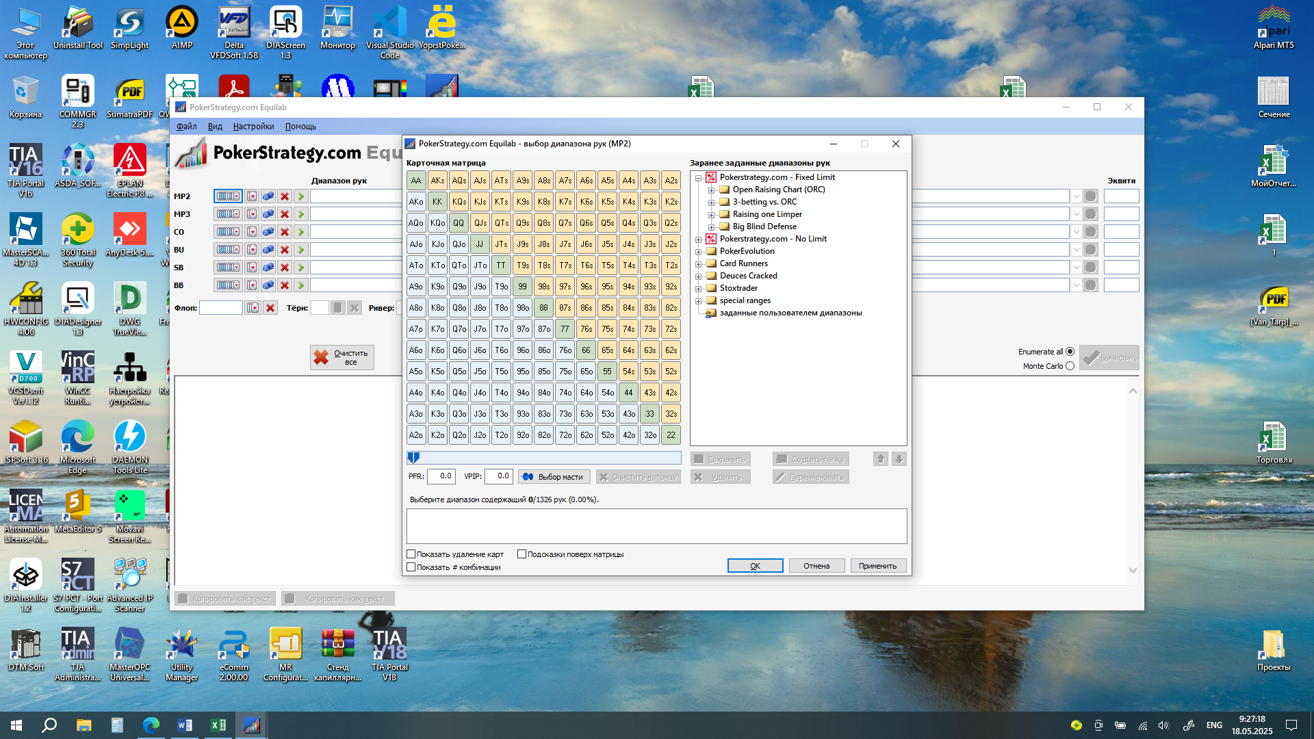This screenshot has width=1314, height=739.
Task: Click 'Очистить все' button in main window
Action: (342, 357)
